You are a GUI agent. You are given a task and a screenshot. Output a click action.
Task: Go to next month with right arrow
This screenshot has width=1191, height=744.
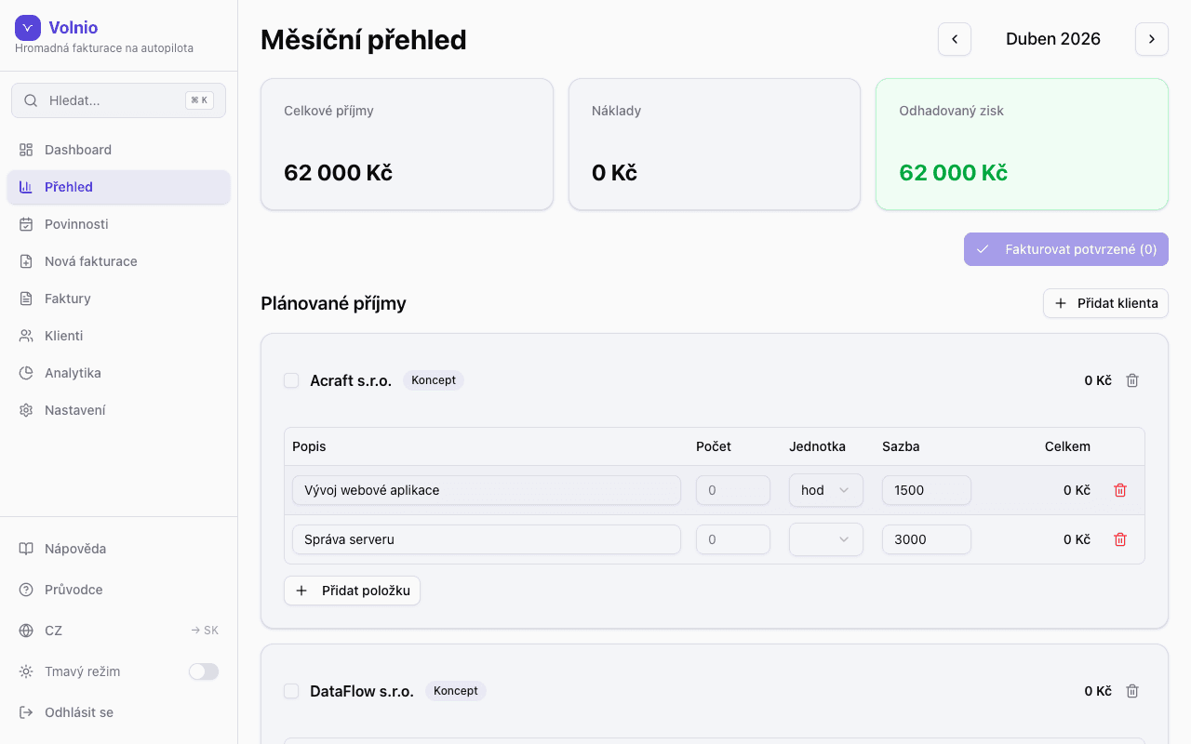click(1152, 39)
